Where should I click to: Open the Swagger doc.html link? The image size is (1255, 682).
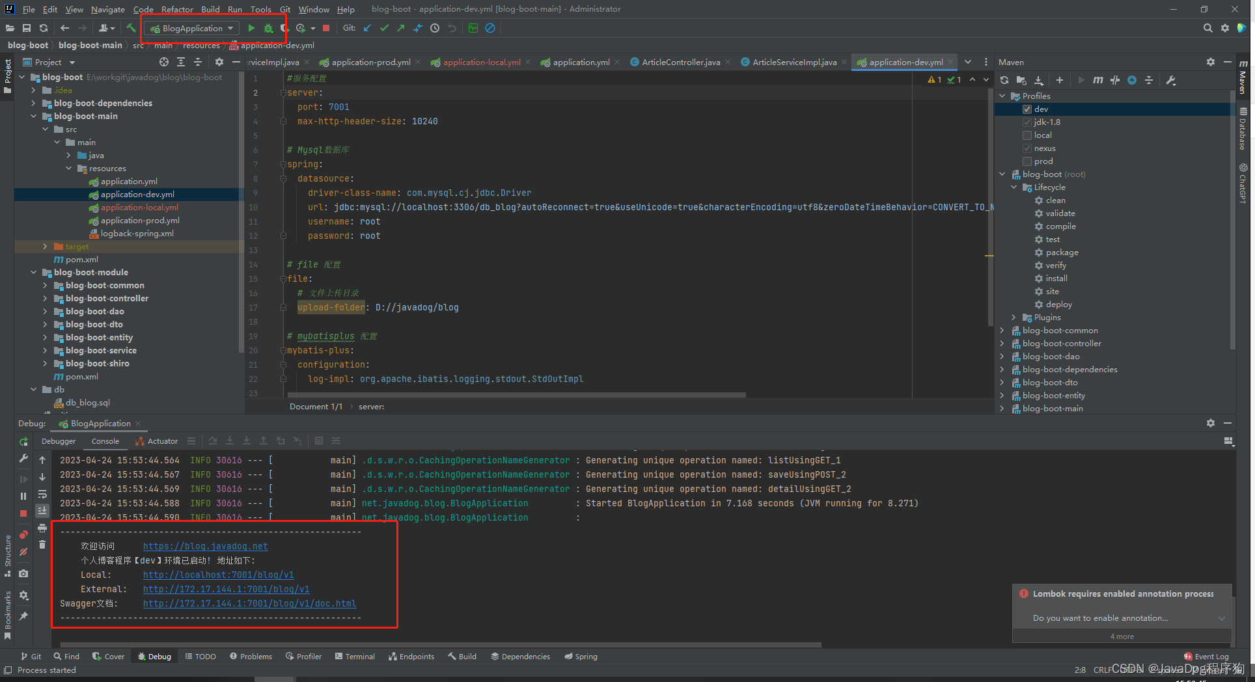point(250,603)
